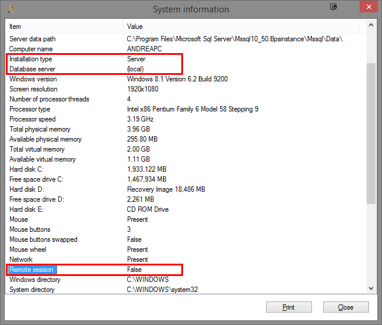Image resolution: width=382 pixels, height=325 pixels.
Task: Select the Database server row
Action: [32, 69]
